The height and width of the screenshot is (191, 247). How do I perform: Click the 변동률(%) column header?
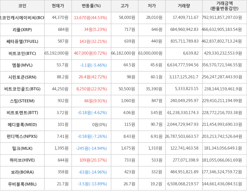tap(91, 6)
